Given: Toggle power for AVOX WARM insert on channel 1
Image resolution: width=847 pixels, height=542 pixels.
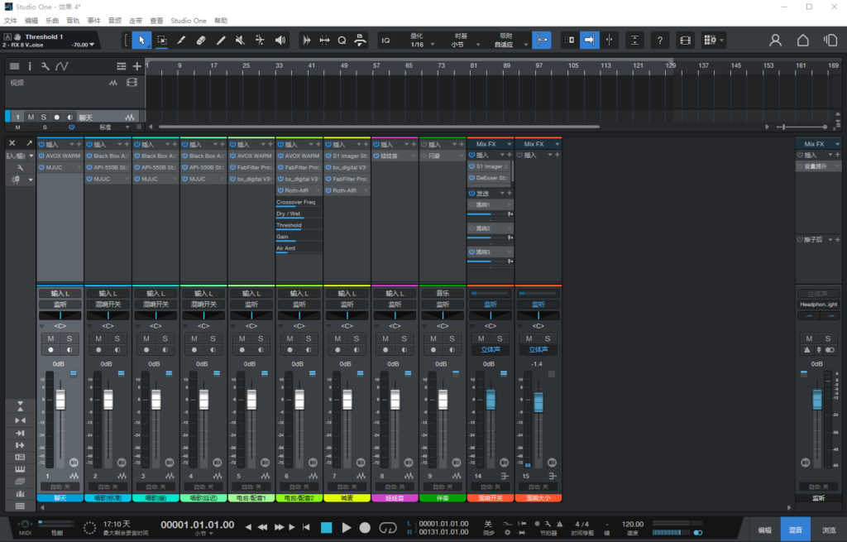Looking at the screenshot, I should click(41, 156).
